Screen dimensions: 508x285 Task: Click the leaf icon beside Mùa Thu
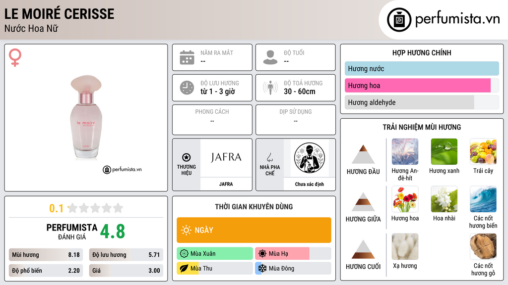(x=184, y=268)
